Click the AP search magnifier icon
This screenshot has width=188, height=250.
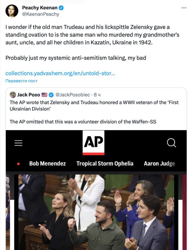coord(171,142)
